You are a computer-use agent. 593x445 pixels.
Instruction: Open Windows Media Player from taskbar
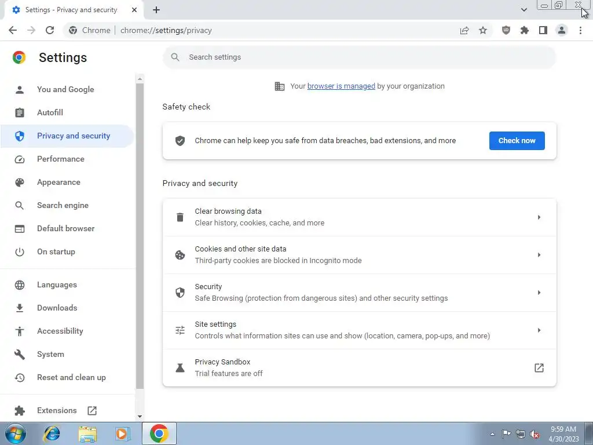point(122,433)
